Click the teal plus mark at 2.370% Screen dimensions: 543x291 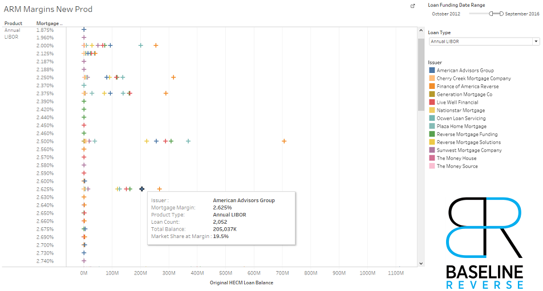pos(84,85)
